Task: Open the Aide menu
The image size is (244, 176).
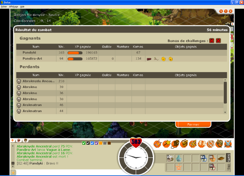Action: [x=22, y=7]
